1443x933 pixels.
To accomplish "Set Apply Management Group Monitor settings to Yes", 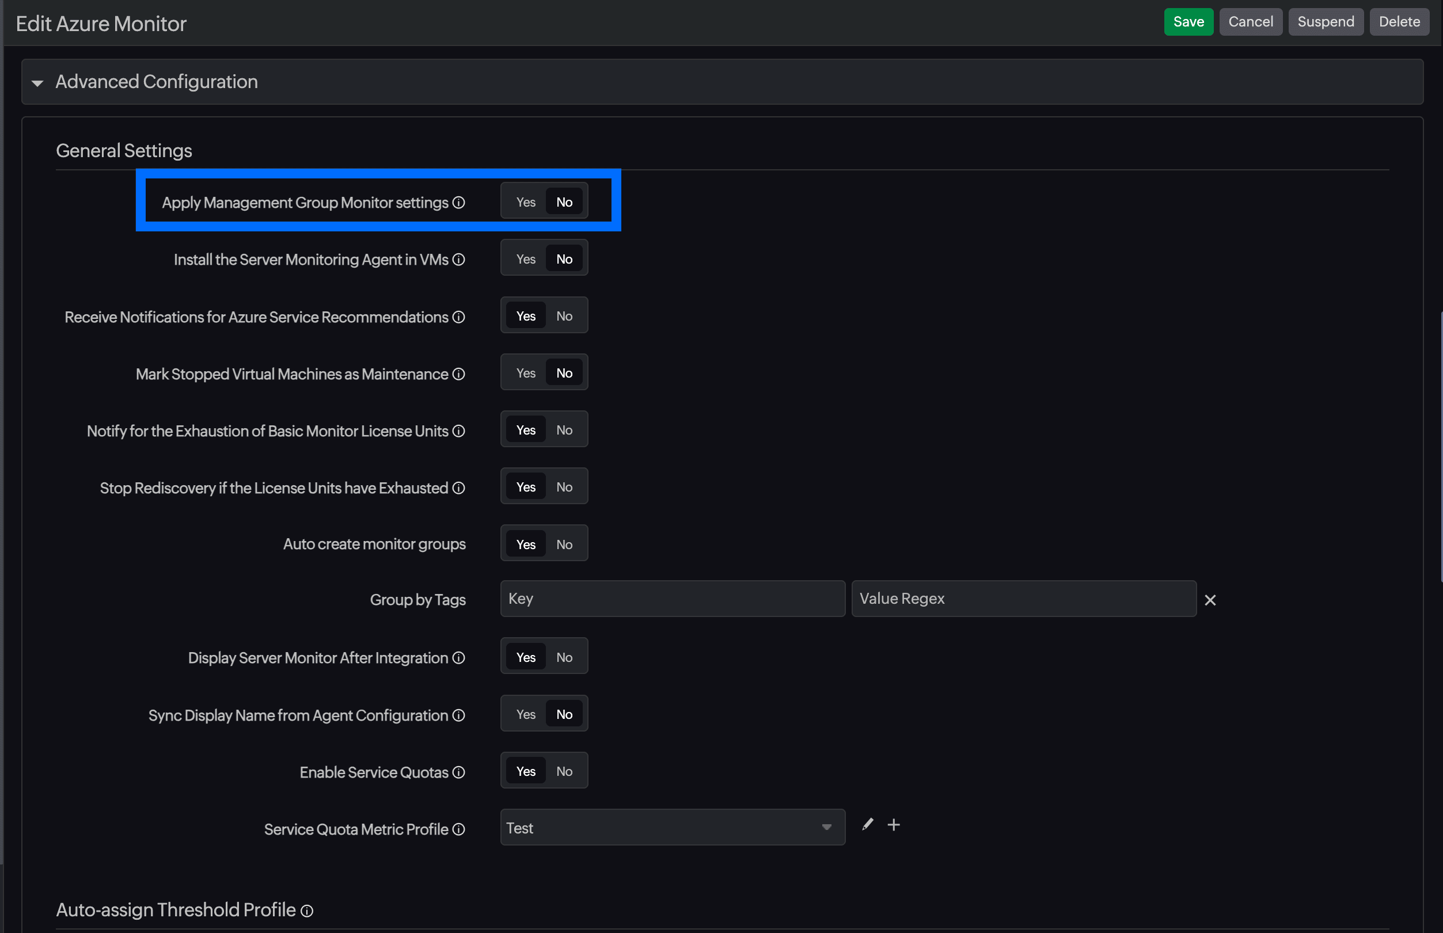I will 526,203.
